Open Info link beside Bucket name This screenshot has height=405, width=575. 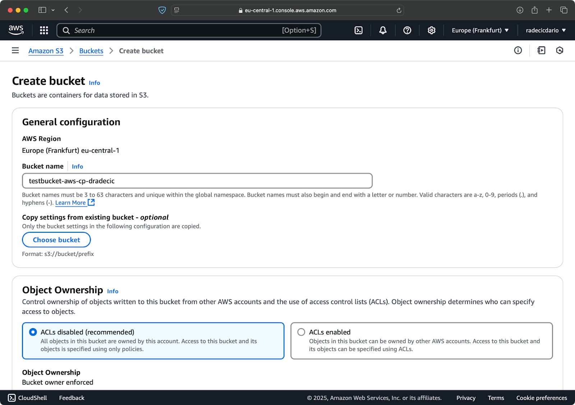(77, 166)
